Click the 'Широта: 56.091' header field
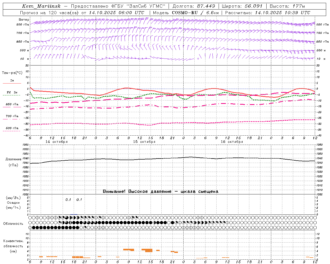The height and width of the screenshot is (264, 330). 242,6
